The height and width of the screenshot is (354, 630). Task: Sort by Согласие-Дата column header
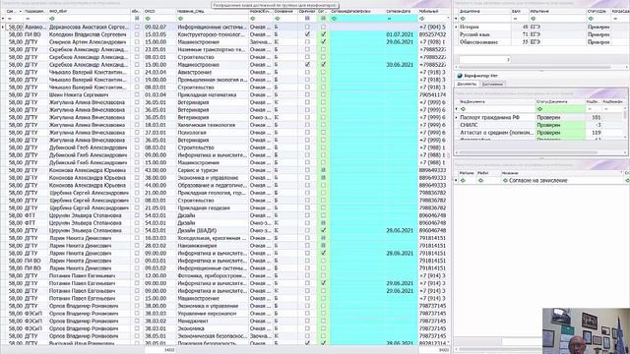point(401,11)
